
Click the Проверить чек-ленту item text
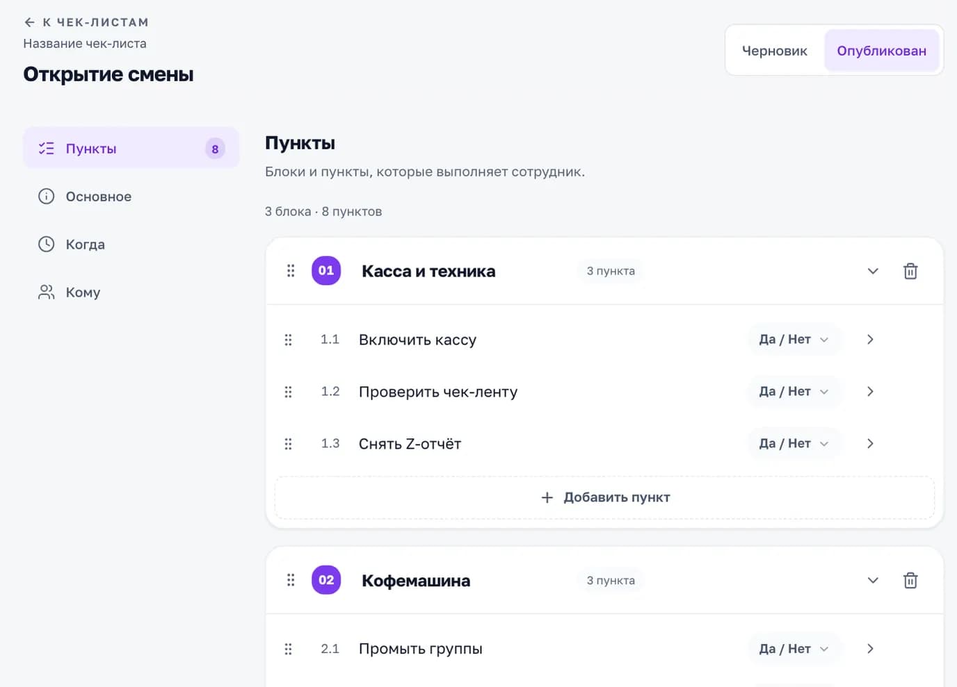pos(438,392)
